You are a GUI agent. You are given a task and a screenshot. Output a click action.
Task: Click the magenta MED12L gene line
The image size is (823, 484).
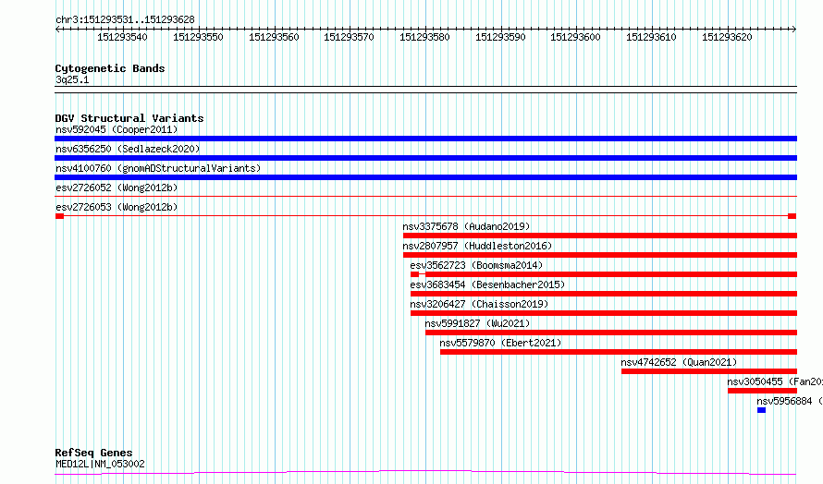425,473
